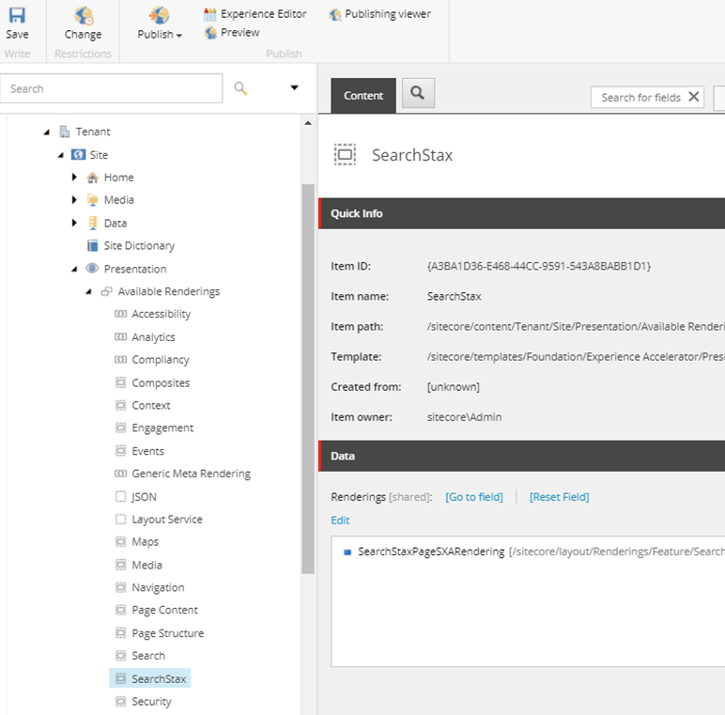
Task: Click the Data item icon
Action: (92, 223)
